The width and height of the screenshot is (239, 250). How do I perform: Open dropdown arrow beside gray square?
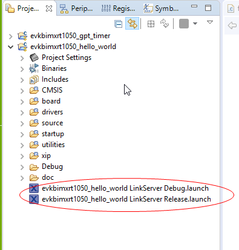(195, 24)
